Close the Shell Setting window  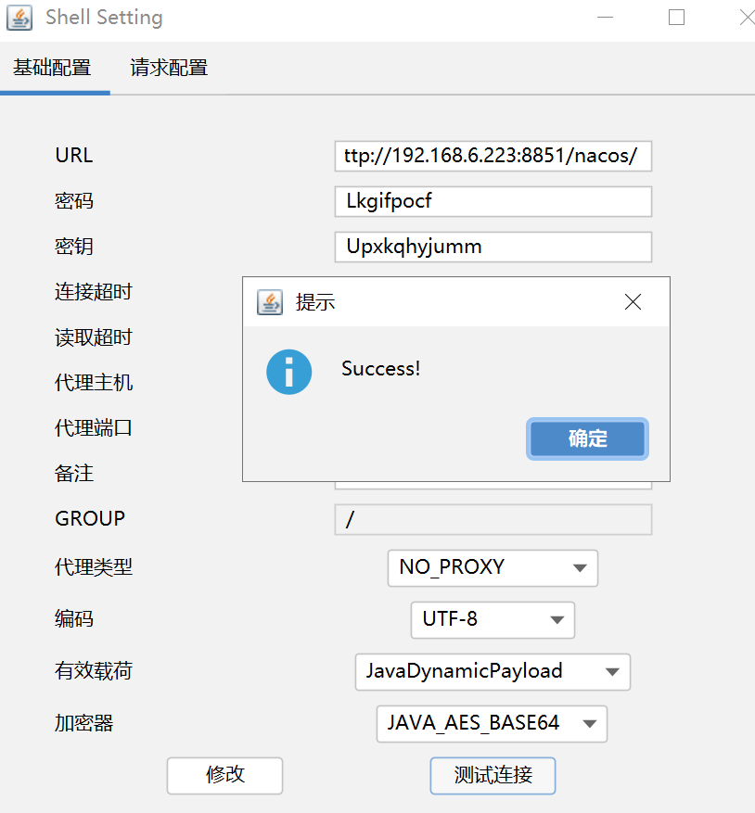(x=748, y=18)
